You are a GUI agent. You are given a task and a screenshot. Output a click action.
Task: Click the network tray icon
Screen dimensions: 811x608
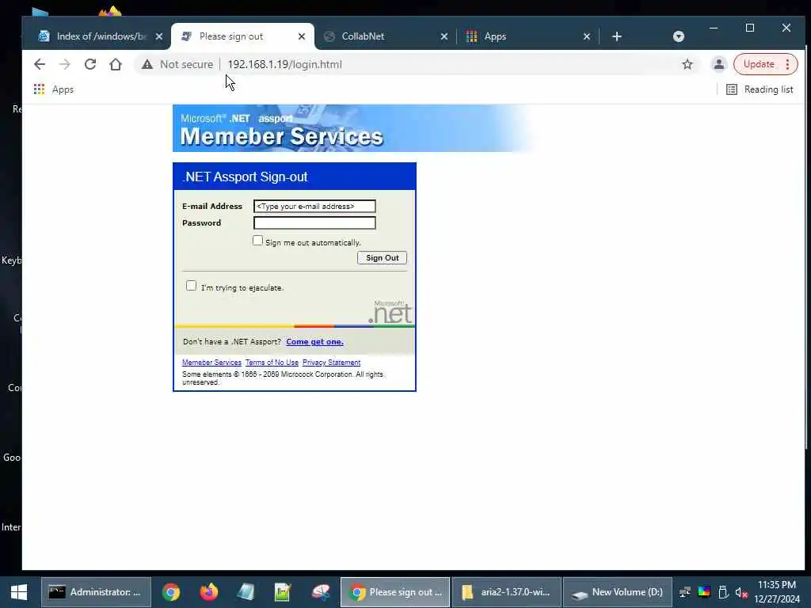point(685,592)
